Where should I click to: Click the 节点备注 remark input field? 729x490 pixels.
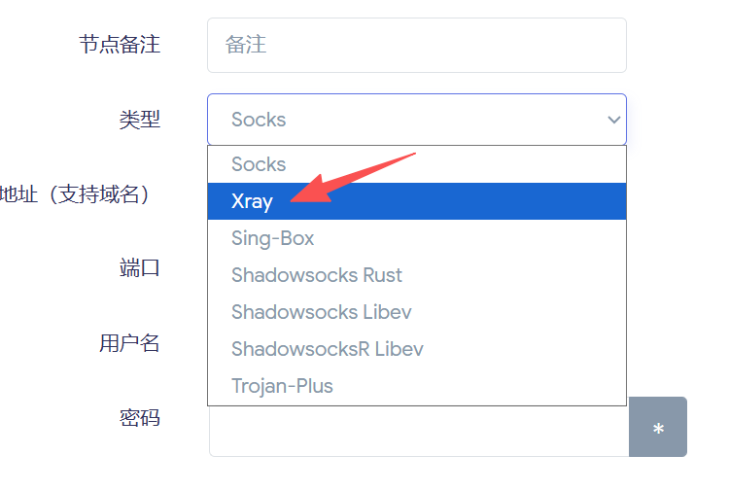(x=416, y=45)
